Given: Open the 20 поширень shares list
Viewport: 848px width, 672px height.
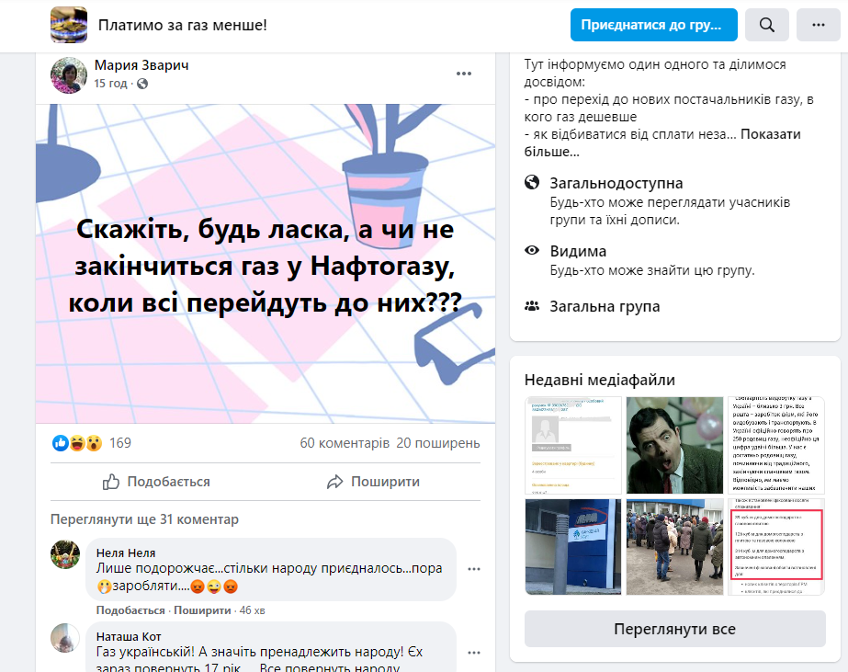Looking at the screenshot, I should (x=438, y=443).
